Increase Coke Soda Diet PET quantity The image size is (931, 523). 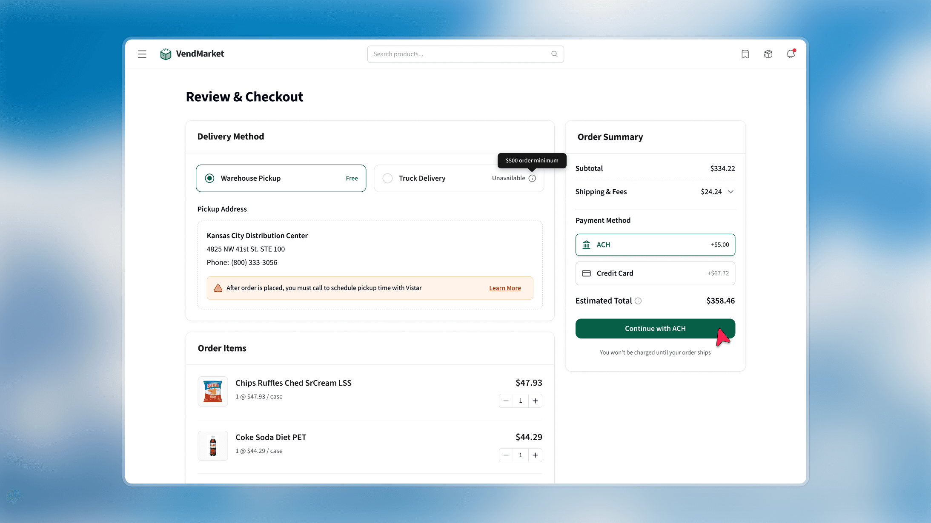(x=535, y=455)
